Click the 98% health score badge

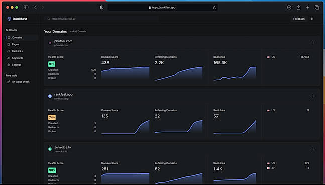52,170
